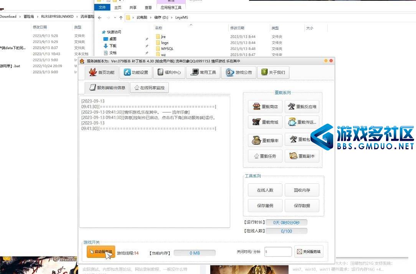Image resolution: width=416 pixels, height=274 pixels.
Task: Sort by 修改日期 in the left Explorer window
Action: pos(40,27)
